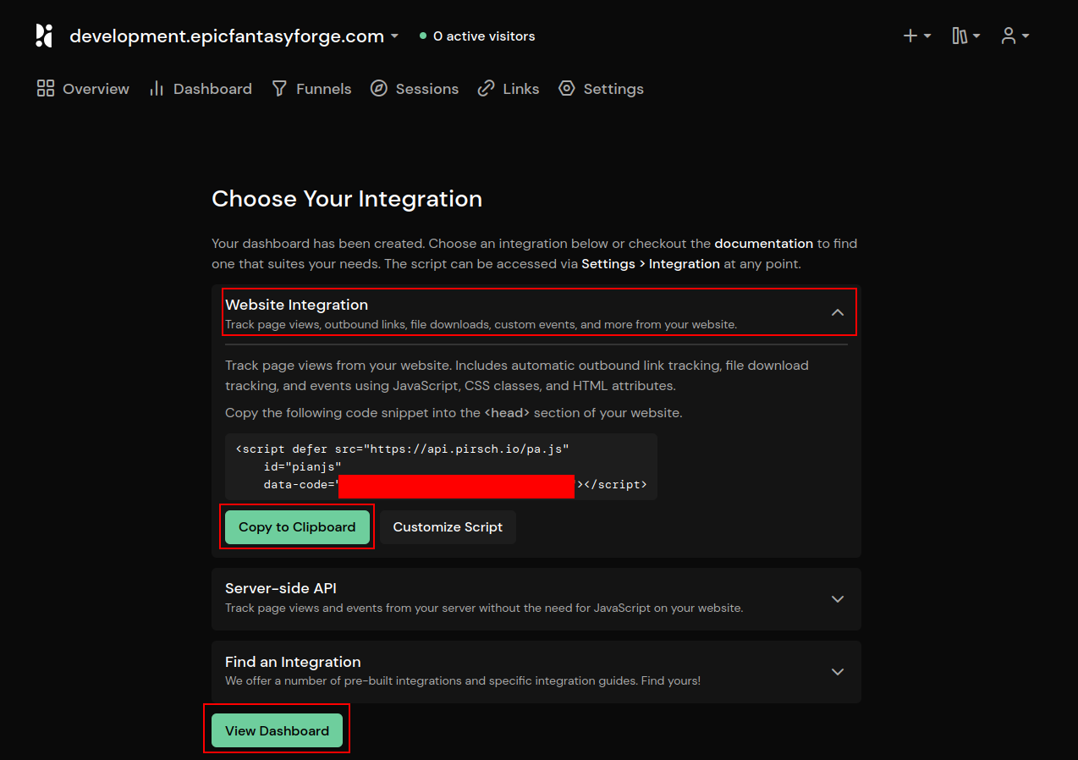
Task: Click the script code snippet box
Action: tap(441, 467)
